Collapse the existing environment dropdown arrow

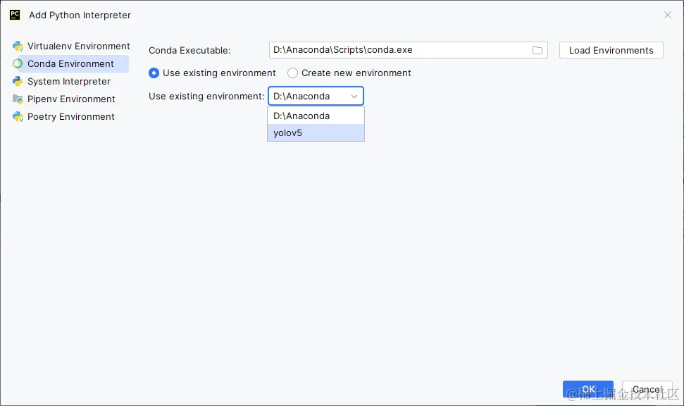354,97
